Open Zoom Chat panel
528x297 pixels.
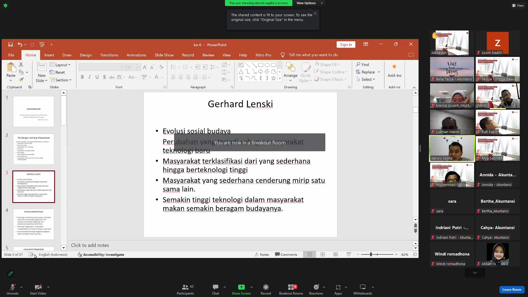(x=216, y=290)
